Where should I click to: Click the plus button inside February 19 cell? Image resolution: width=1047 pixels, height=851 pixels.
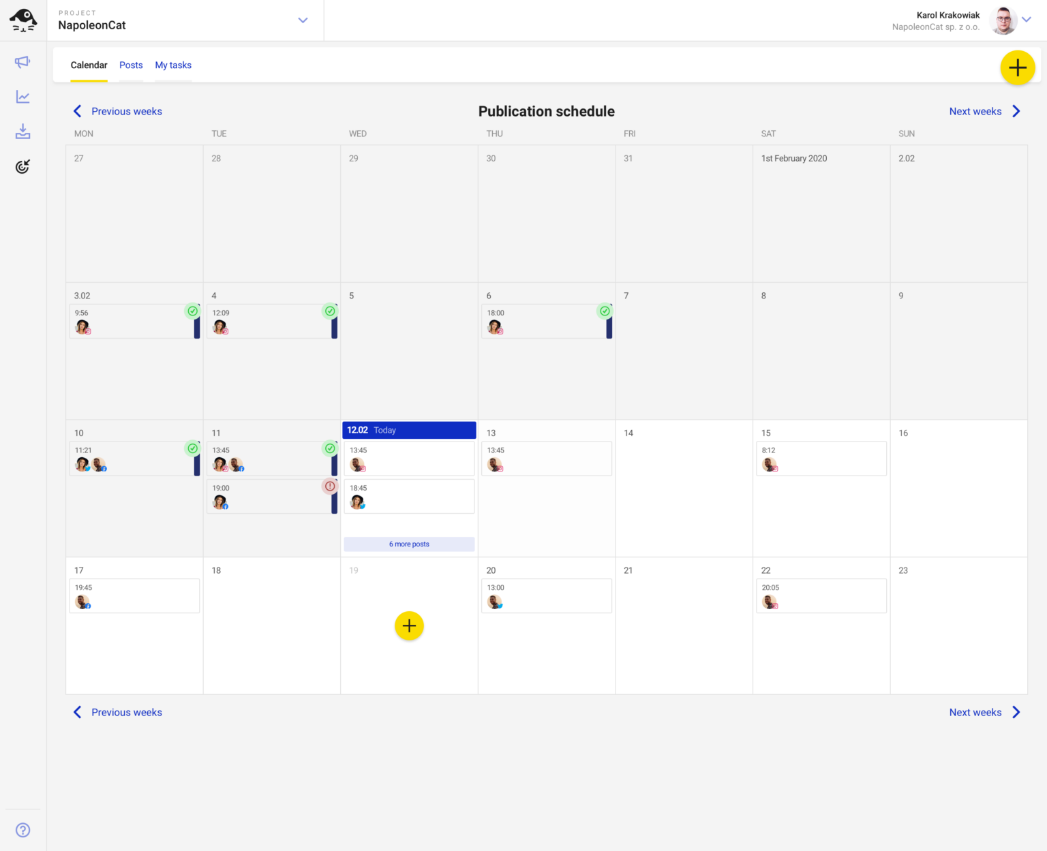tap(409, 625)
